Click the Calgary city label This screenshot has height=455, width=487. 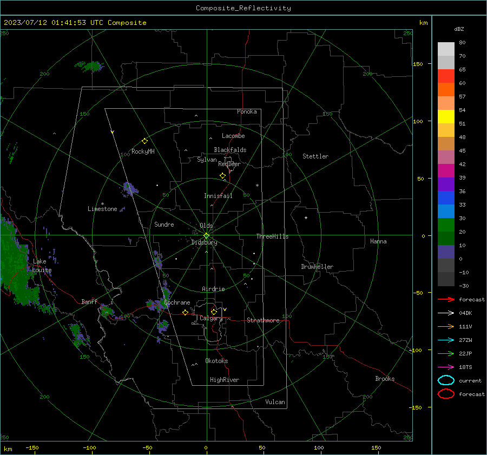pos(211,318)
